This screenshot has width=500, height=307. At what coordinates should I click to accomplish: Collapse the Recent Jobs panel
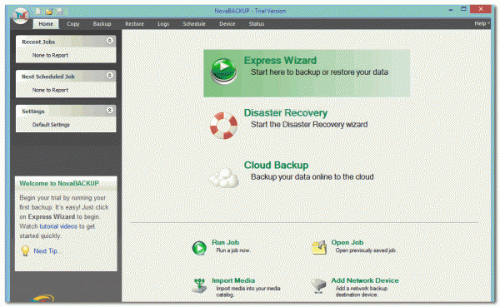coord(110,41)
